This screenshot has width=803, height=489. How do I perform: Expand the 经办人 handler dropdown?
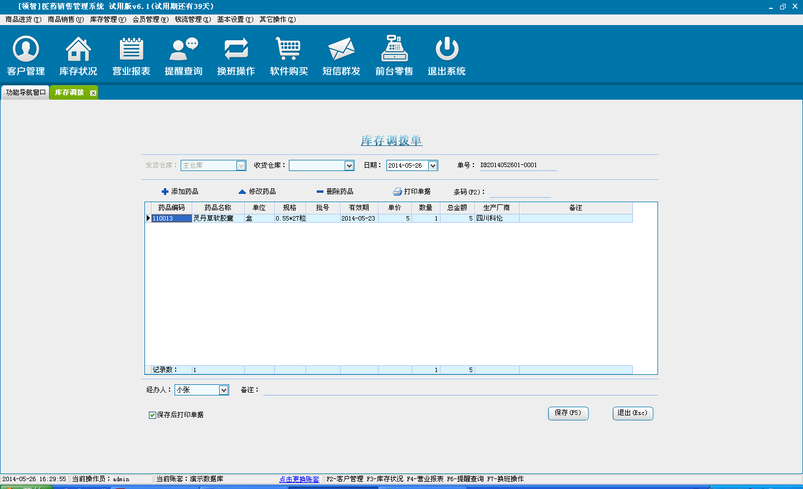pos(224,390)
